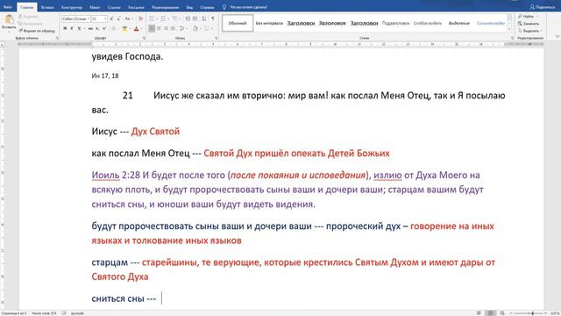Click the paragraph shading bucket icon

click(x=195, y=28)
